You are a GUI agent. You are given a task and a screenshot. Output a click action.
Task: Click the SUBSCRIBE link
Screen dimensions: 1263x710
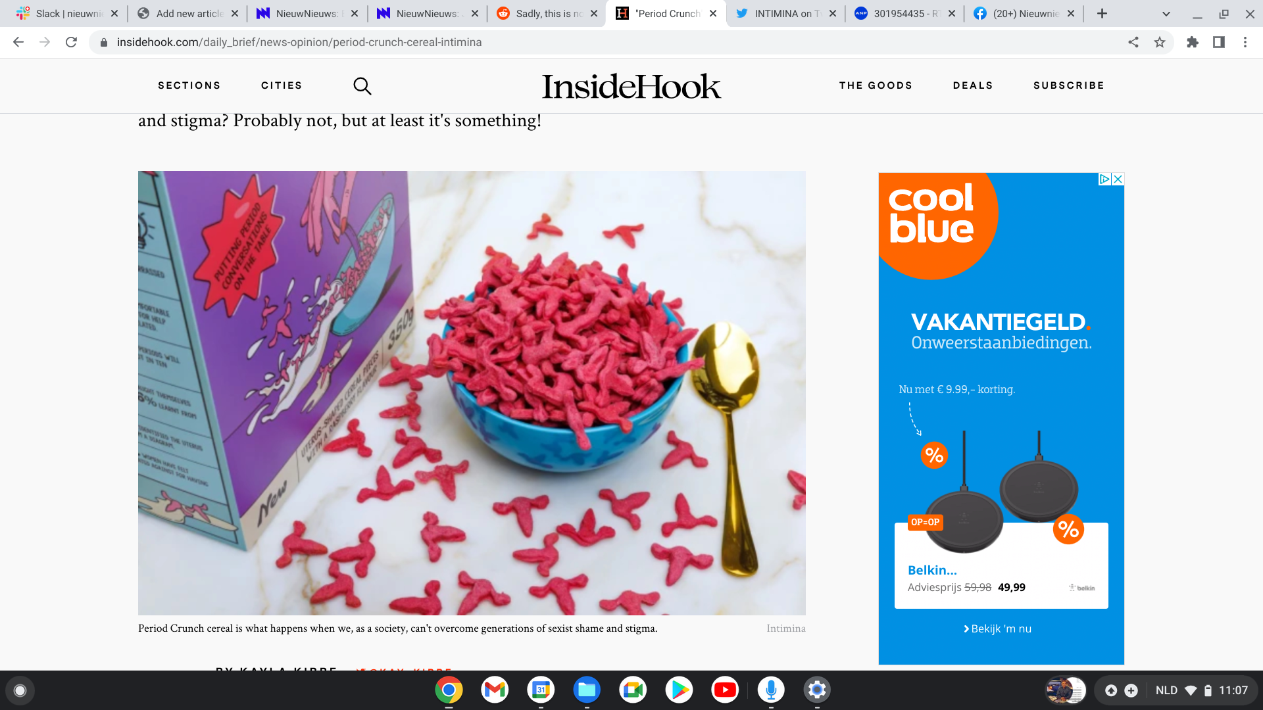tap(1069, 85)
